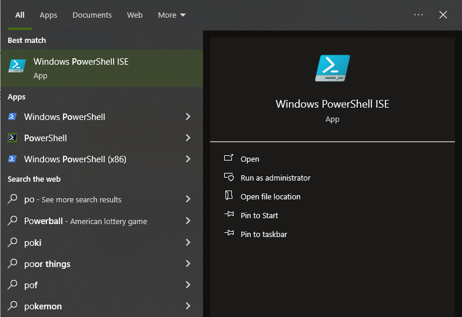
Task: Click the Run as administrator shield icon
Action: coord(229,177)
